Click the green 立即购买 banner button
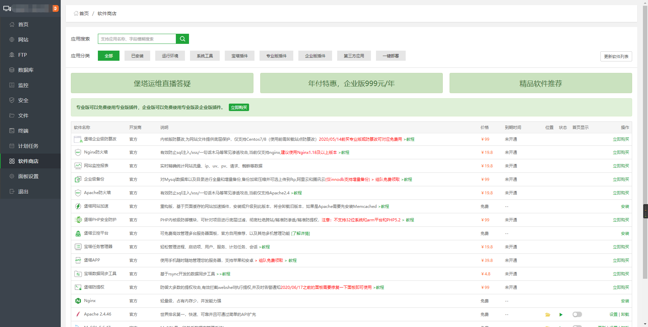 point(239,107)
